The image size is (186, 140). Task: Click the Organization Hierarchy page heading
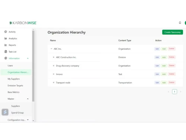click(x=67, y=32)
